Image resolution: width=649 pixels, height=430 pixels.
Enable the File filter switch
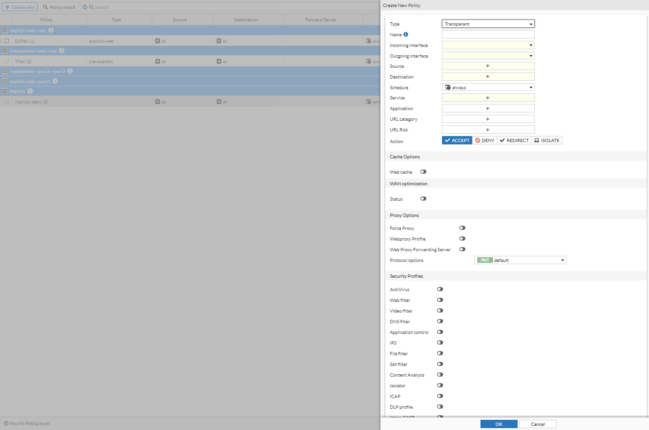(x=440, y=353)
